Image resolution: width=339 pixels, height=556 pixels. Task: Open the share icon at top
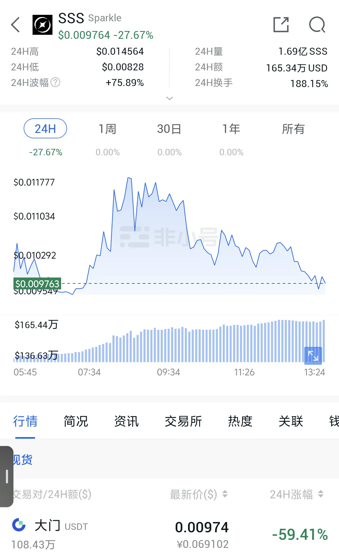click(281, 25)
